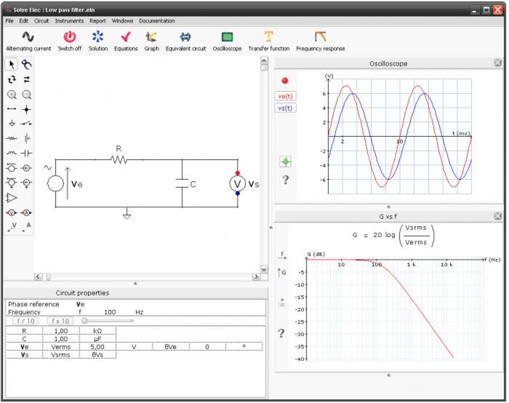
Task: Open the Edit menu
Action: coord(23,21)
